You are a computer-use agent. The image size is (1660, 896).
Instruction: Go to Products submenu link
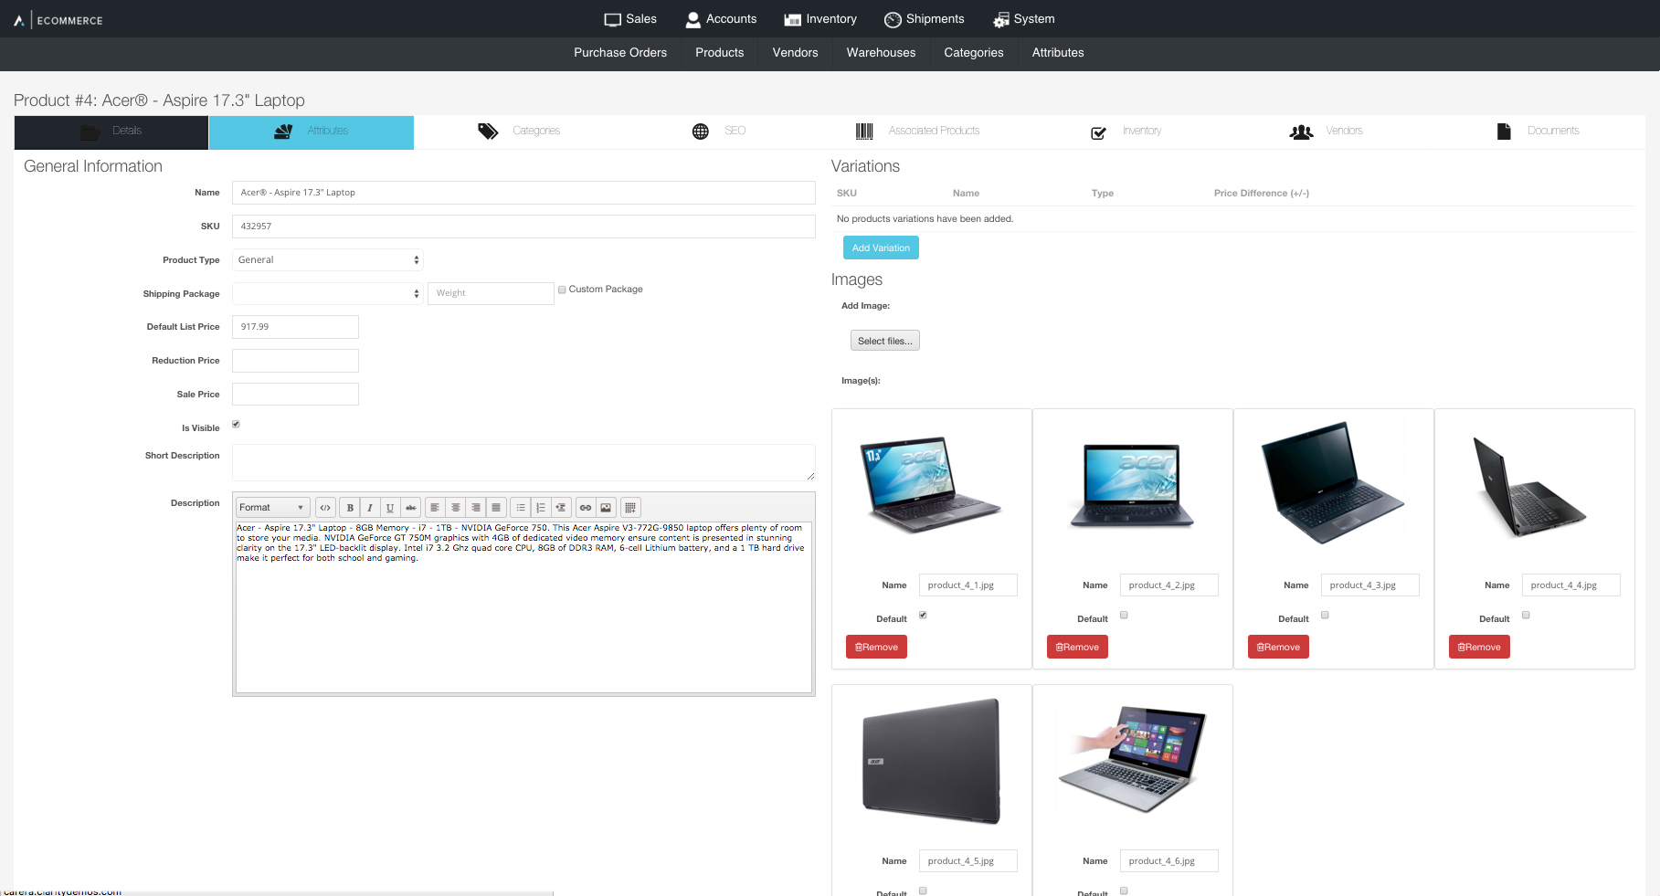point(720,53)
